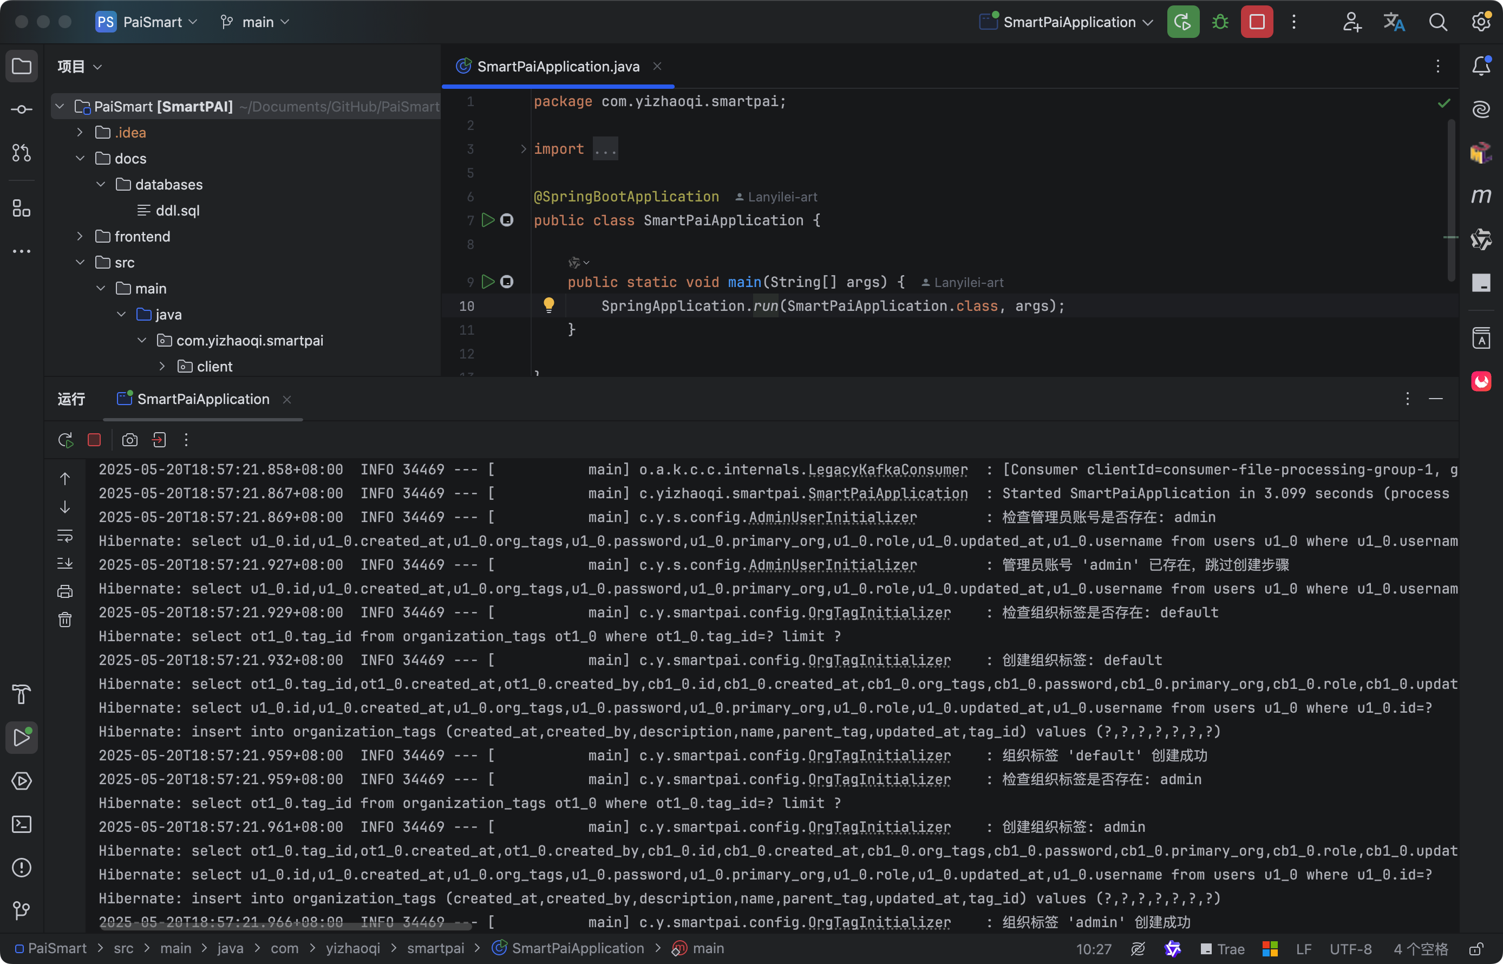
Task: Select the SmartPaiApplication.java editor tab
Action: (x=557, y=67)
